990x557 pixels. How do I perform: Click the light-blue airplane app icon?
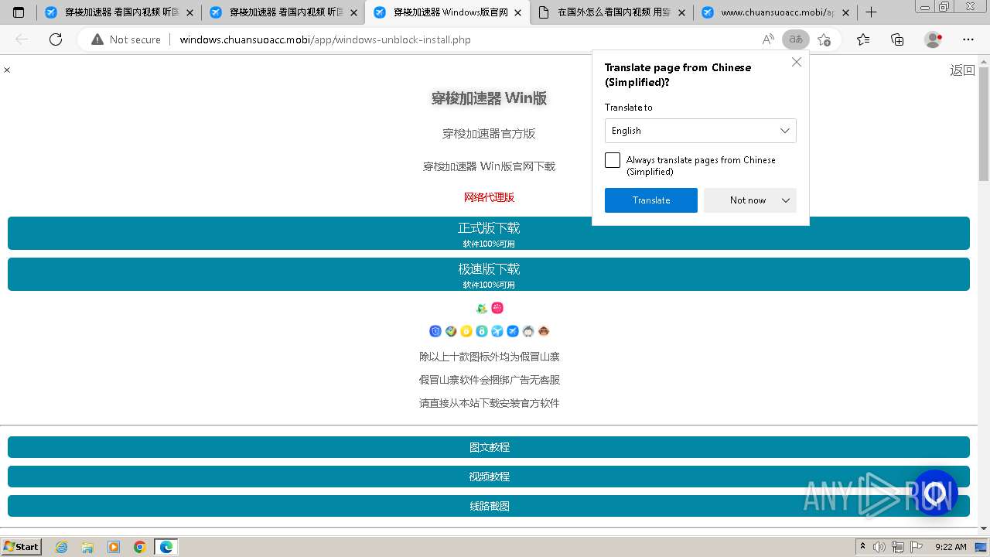click(x=497, y=331)
